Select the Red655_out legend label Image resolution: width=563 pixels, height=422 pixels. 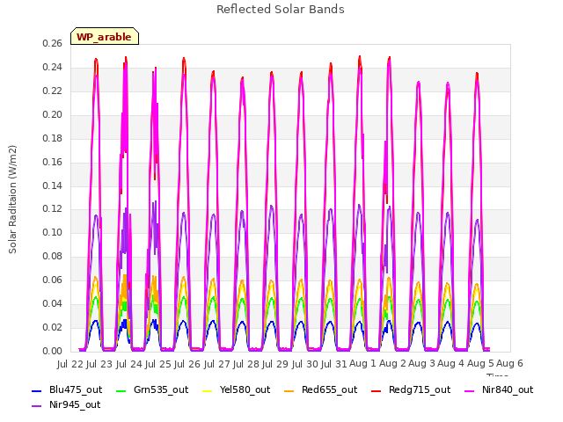[330, 390]
